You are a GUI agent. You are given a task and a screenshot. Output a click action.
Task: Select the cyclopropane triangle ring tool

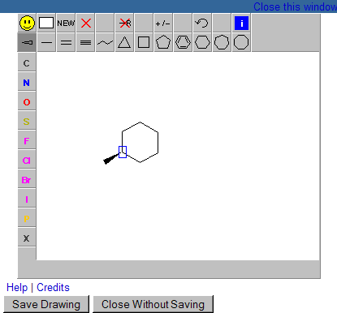(124, 42)
